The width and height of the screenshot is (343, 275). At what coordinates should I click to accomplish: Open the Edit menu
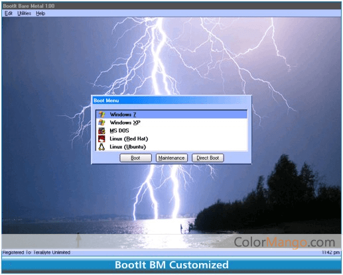coord(9,13)
